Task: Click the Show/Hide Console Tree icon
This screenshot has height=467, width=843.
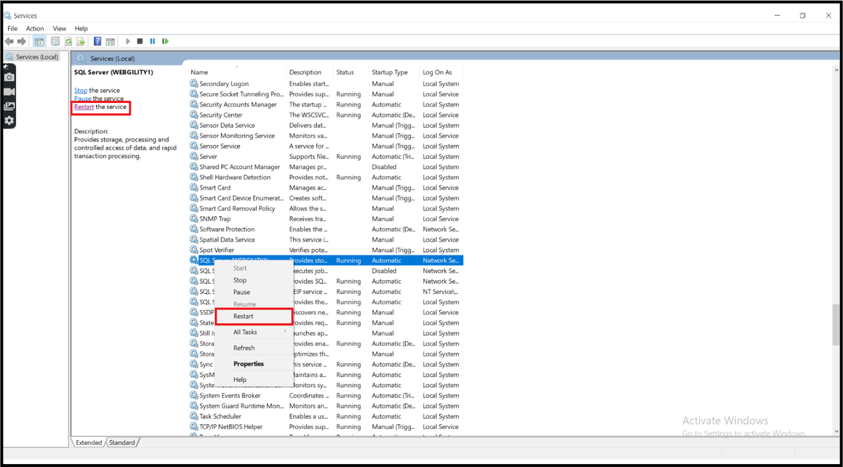Action: click(39, 41)
